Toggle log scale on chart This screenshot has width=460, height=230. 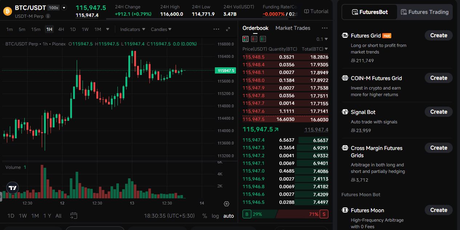(215, 216)
